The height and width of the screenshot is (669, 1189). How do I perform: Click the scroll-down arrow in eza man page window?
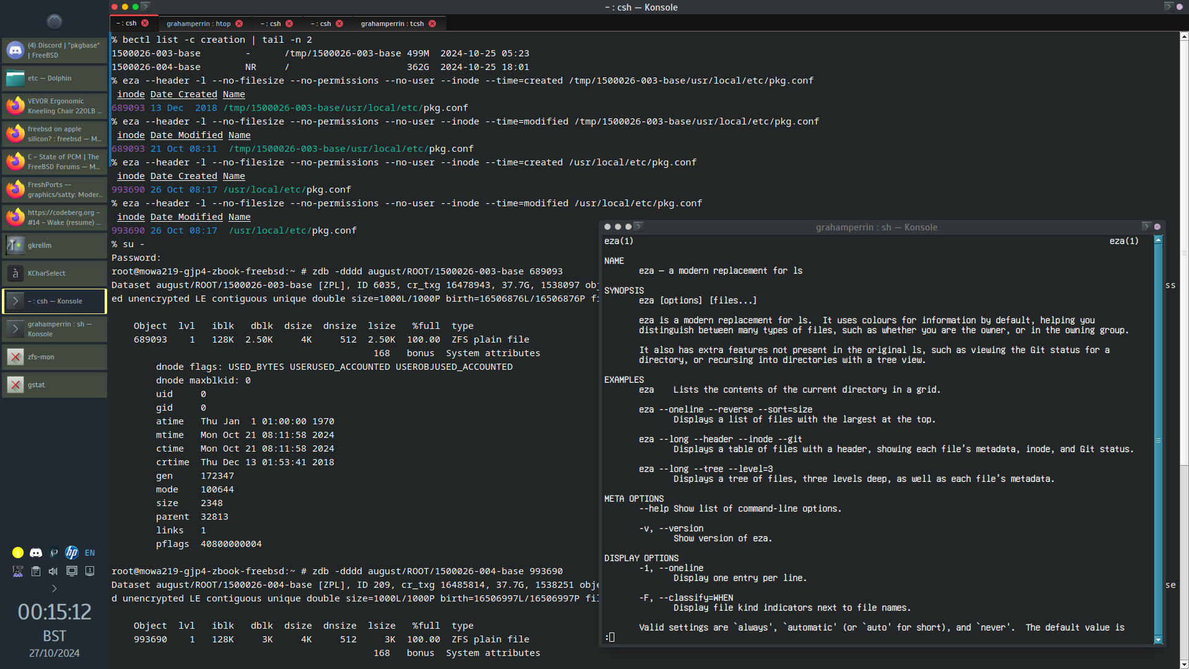tap(1158, 640)
